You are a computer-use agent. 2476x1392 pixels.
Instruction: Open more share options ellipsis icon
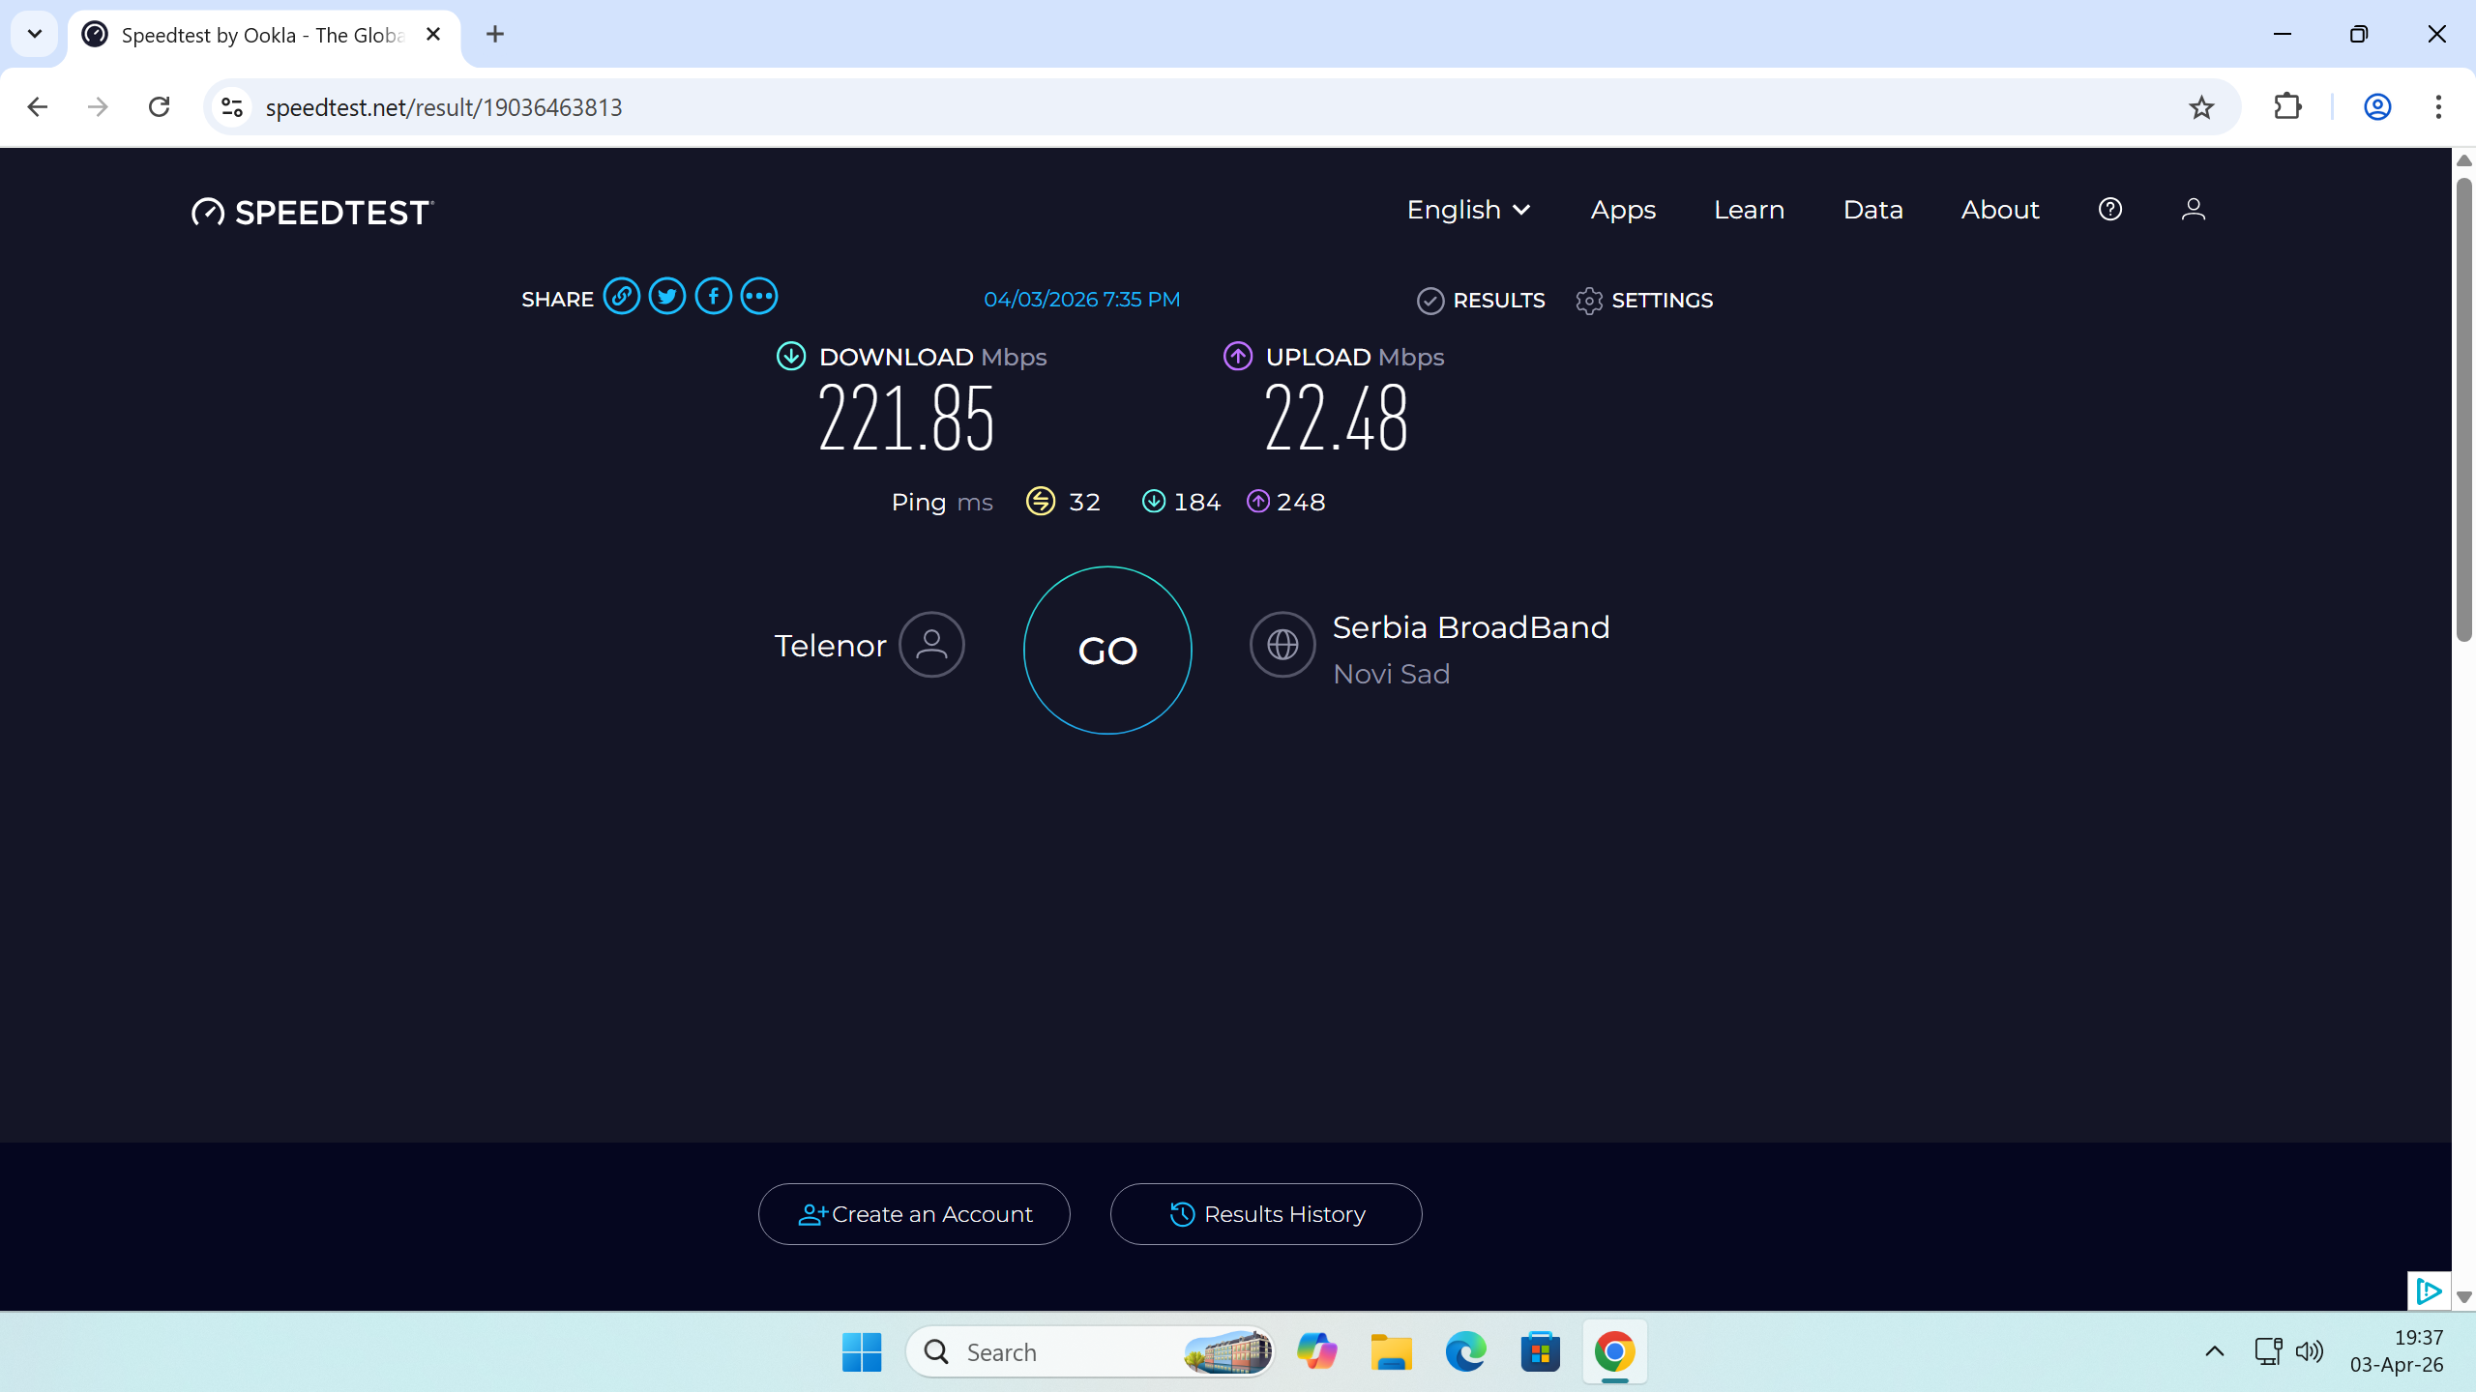(x=759, y=297)
